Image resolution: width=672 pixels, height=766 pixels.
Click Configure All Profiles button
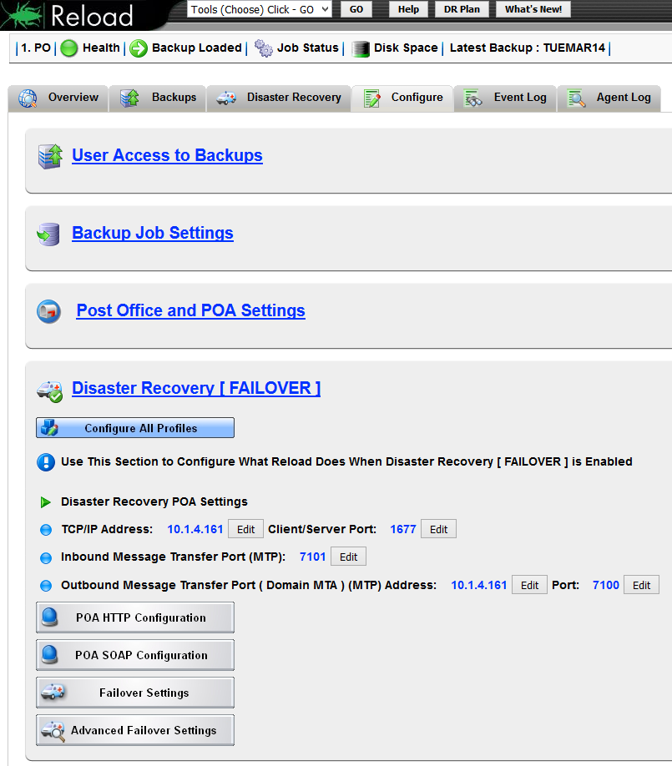click(135, 428)
